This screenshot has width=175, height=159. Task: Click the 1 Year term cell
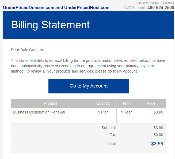(126, 112)
